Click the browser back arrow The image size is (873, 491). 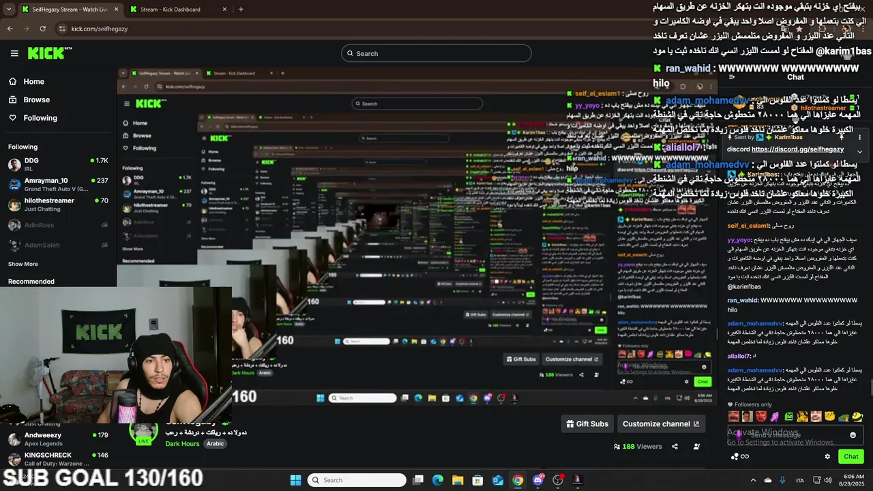click(x=10, y=29)
